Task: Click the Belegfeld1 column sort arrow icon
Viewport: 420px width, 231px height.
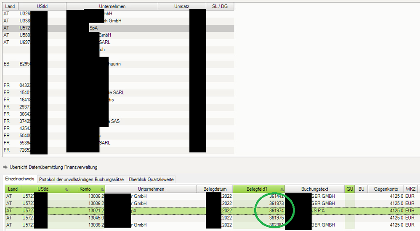Action: [282, 189]
